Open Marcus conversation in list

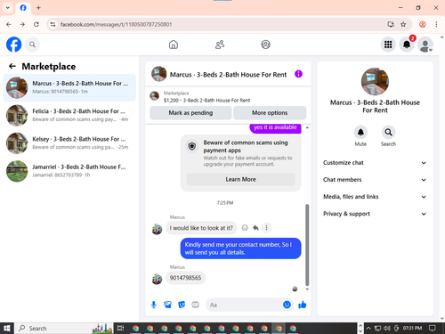(x=69, y=87)
